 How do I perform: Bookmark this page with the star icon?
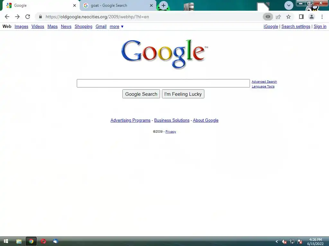pos(289,17)
